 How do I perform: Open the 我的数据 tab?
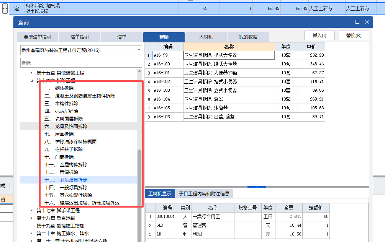(x=248, y=37)
